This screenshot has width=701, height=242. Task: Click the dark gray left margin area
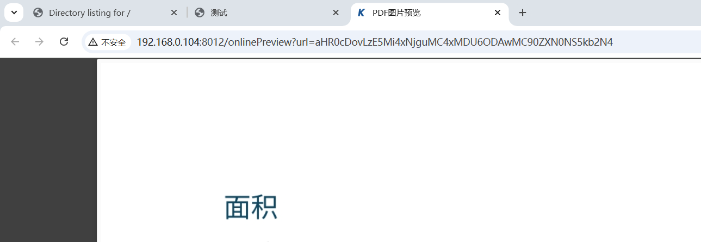(48, 150)
